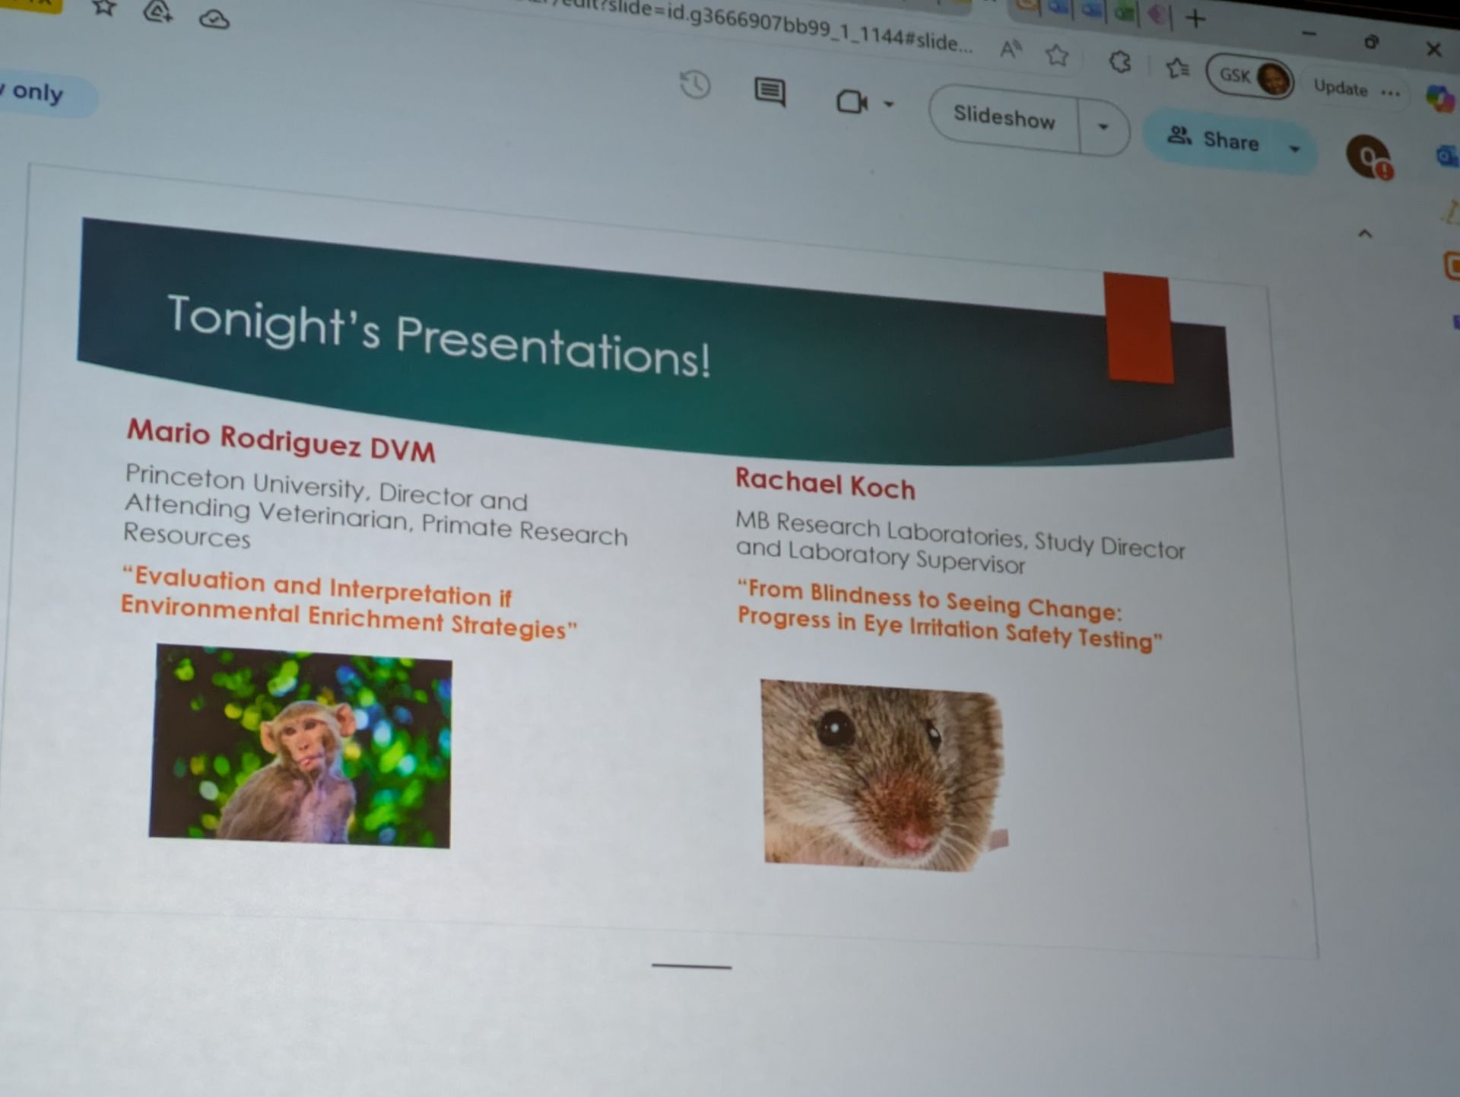Expand the Share options dropdown arrow
Image resolution: width=1460 pixels, height=1097 pixels.
[1294, 149]
